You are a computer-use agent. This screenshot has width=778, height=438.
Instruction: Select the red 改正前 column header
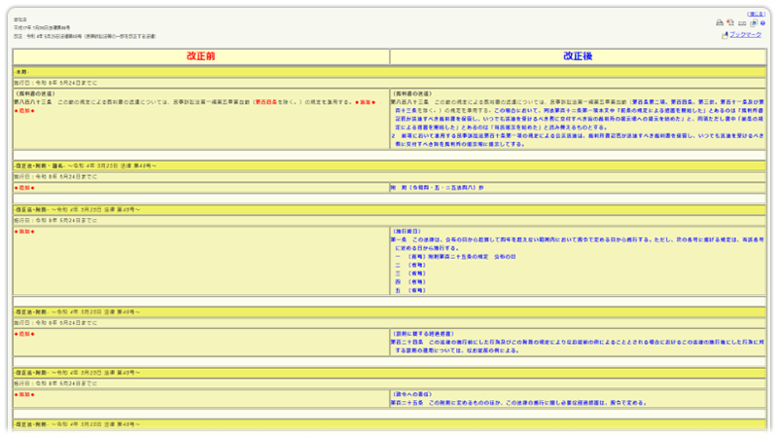click(x=200, y=56)
